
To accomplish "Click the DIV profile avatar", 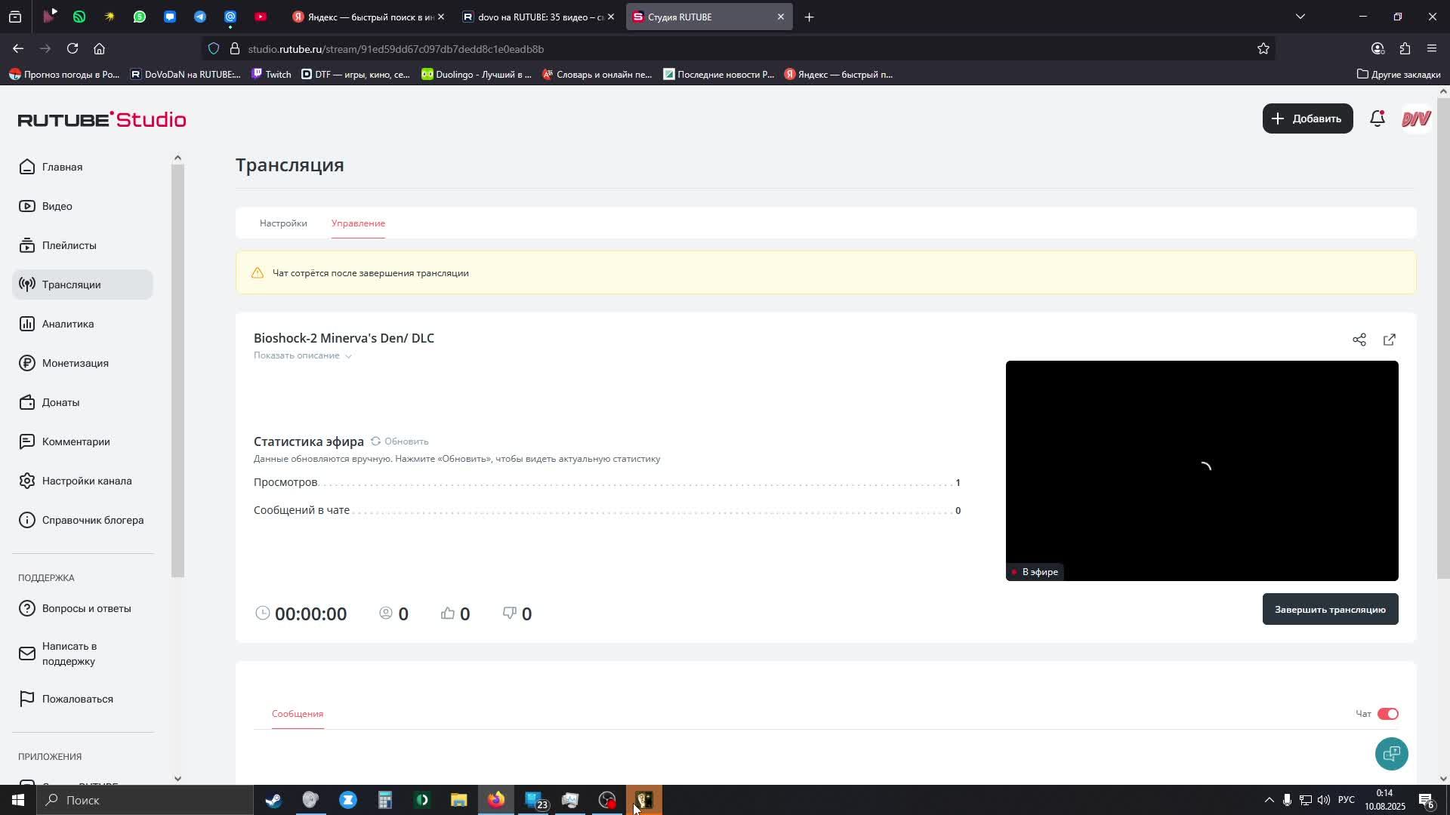I will (x=1416, y=118).
